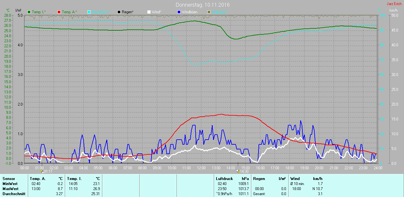Screen dimensions: 404x197
Task: Click the black Regen legend swatch
Action: click(x=119, y=12)
